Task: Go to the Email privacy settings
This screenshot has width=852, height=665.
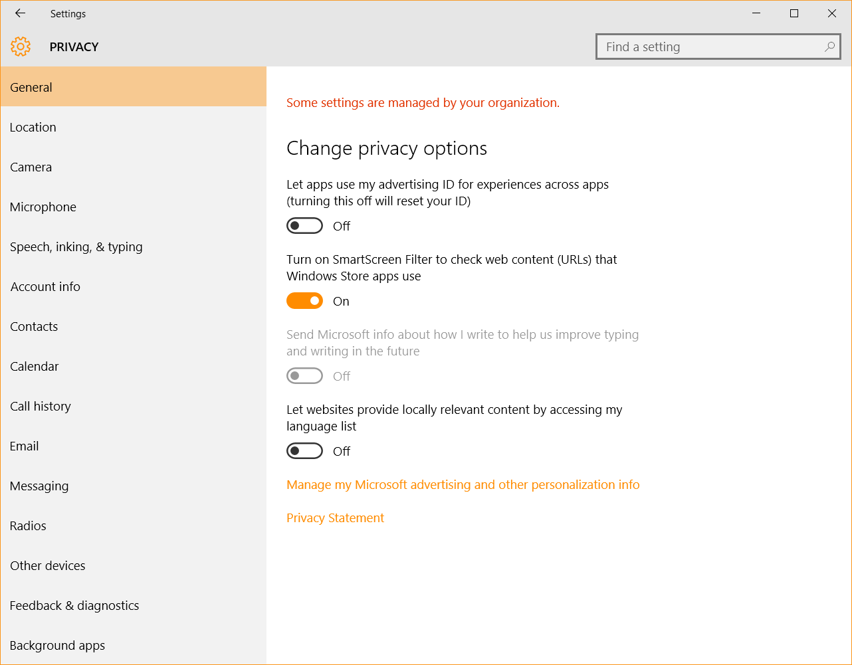Action: [x=134, y=446]
